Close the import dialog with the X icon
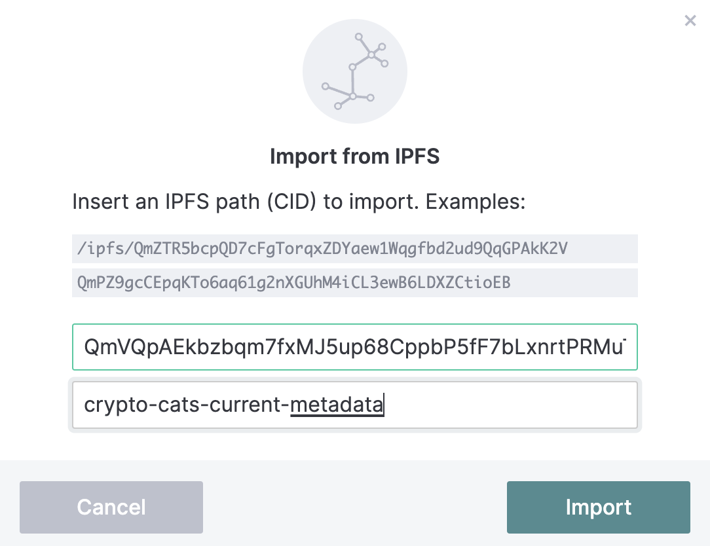Screen dimensions: 710x546 click(690, 21)
